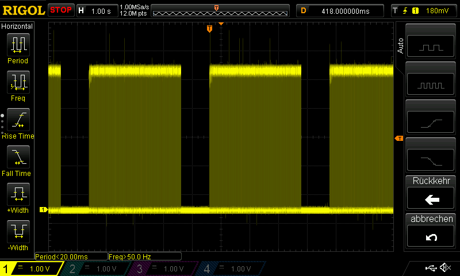The height and width of the screenshot is (276, 460).
Task: Select the rising edge waveform option
Action: 432,122
